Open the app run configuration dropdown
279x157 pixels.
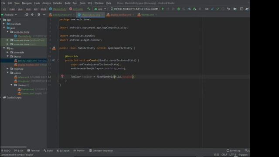100,9
